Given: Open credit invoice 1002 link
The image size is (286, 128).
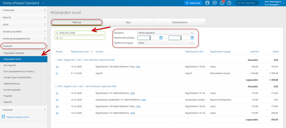Looking at the screenshot, I should tap(143, 100).
